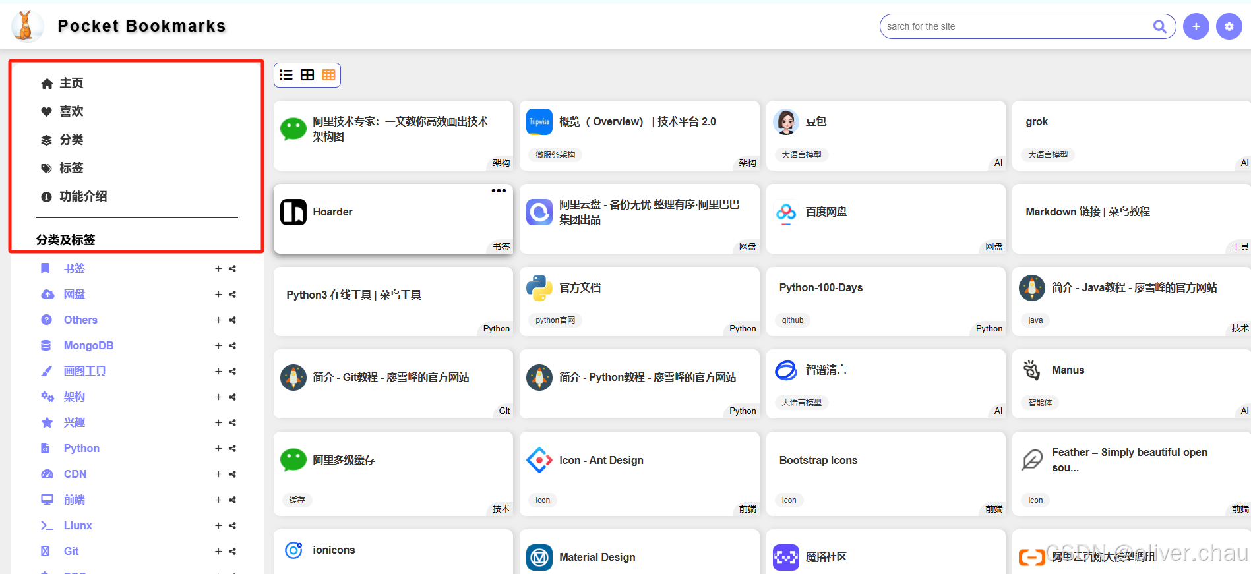Open the ionicons bookmark
This screenshot has width=1251, height=574.
393,552
